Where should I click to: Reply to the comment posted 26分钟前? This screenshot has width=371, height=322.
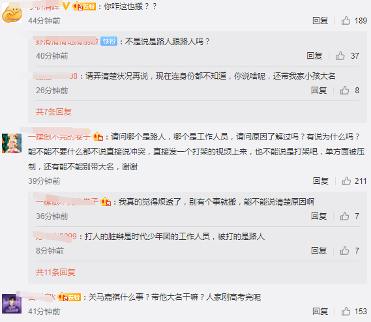coord(319,91)
